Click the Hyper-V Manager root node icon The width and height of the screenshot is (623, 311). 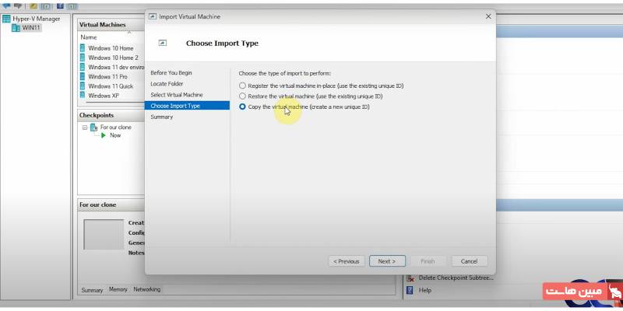pos(6,19)
